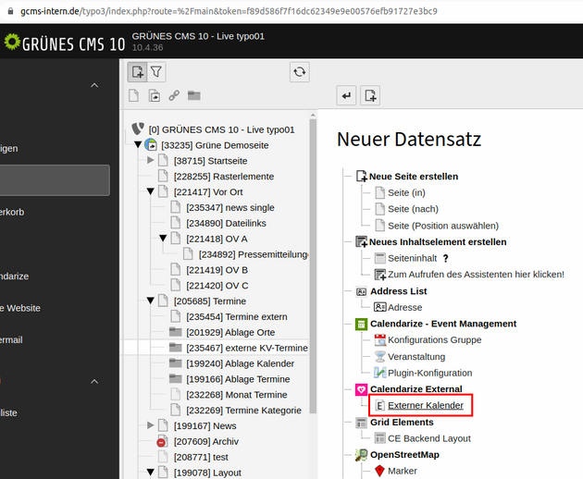
Task: Collapse the Layout tree node
Action: [151, 473]
